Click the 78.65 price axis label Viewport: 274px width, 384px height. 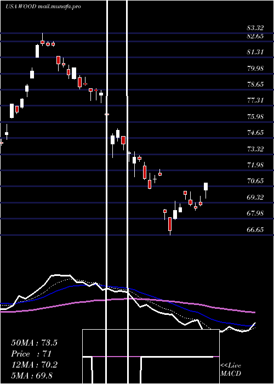click(255, 84)
